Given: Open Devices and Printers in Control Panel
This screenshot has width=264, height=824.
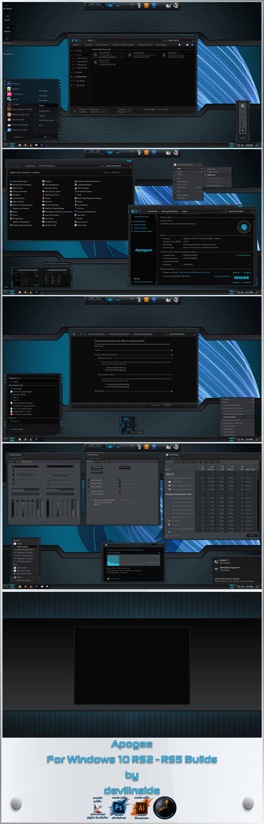Looking at the screenshot, I should pos(19,191).
